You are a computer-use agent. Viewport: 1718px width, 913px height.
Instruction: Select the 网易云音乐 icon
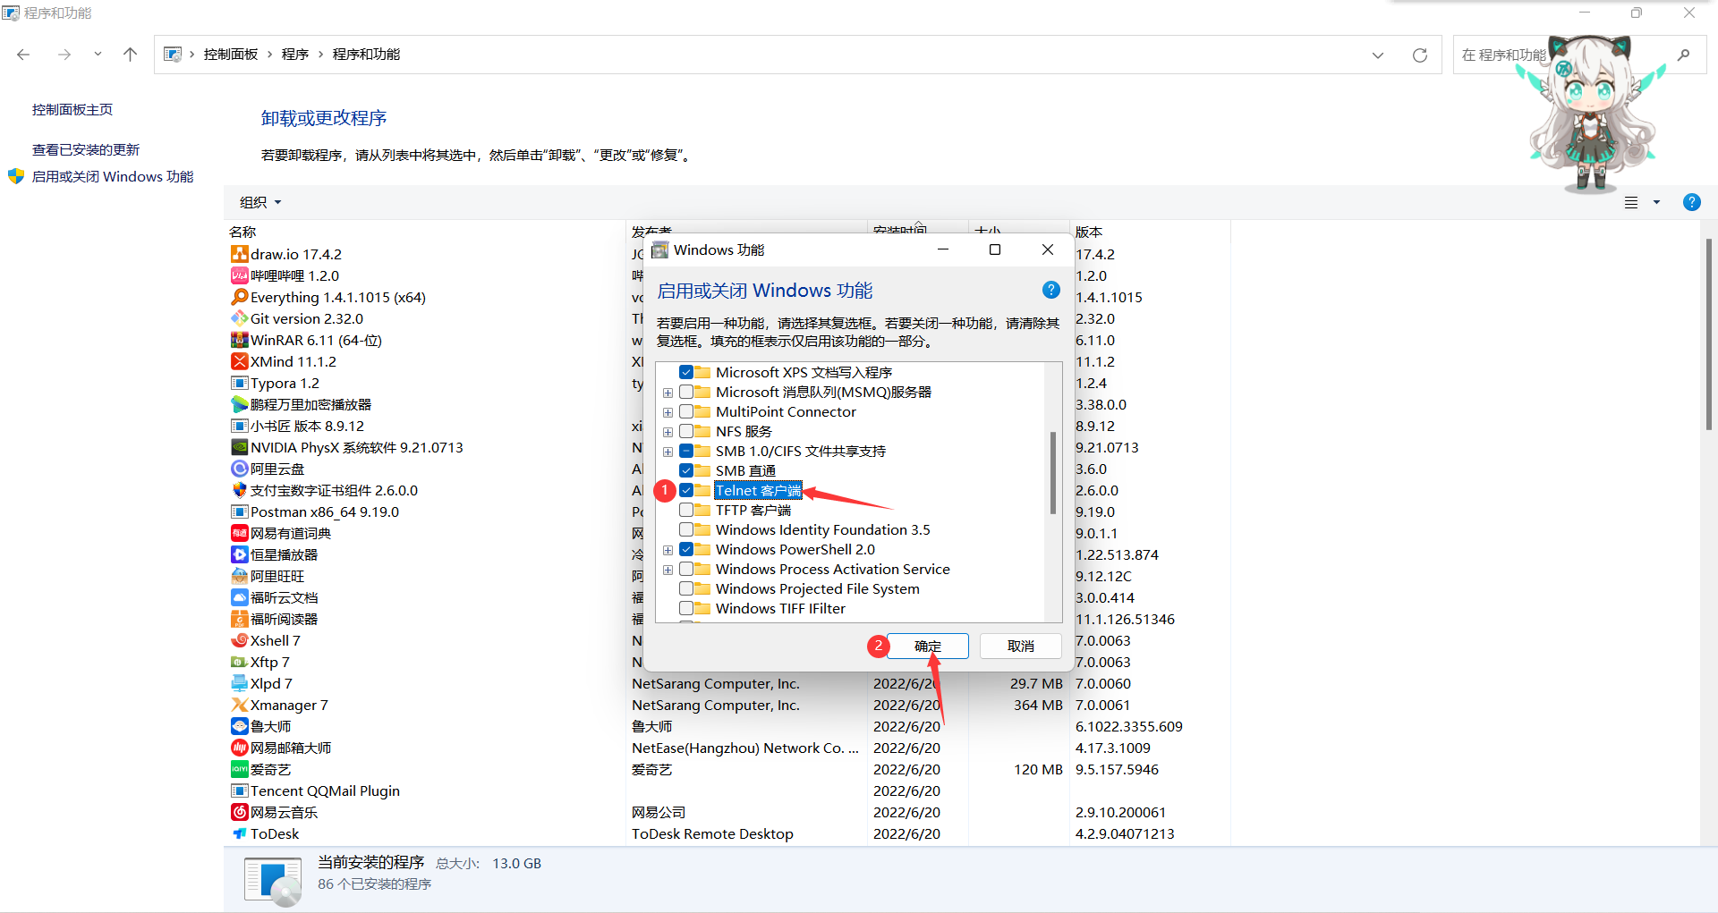239,812
